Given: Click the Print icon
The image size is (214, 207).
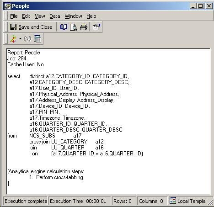Looking at the screenshot, I should click(84, 27).
